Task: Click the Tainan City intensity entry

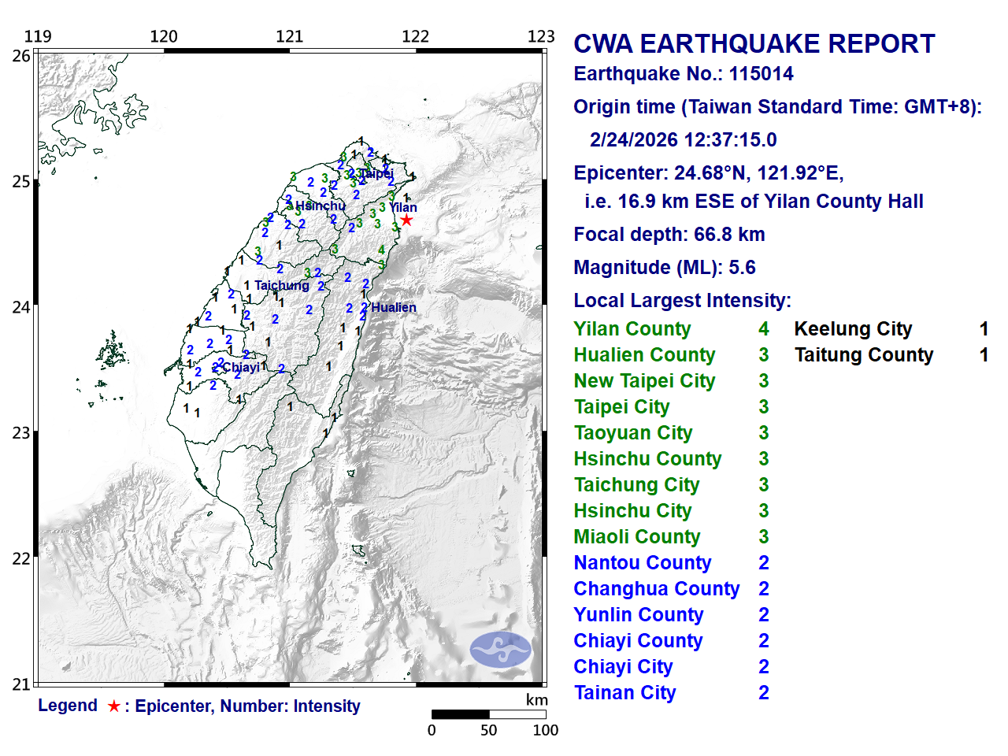Action: (624, 693)
